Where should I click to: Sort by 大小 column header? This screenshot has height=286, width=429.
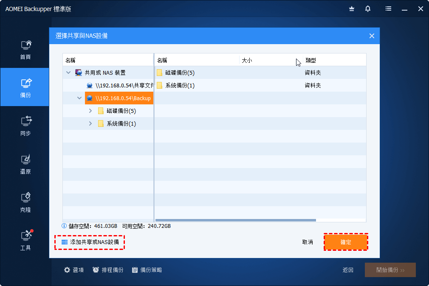coord(271,60)
